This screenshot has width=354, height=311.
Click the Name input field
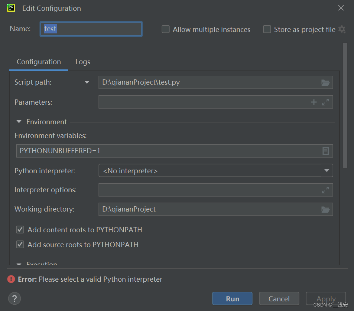point(91,29)
